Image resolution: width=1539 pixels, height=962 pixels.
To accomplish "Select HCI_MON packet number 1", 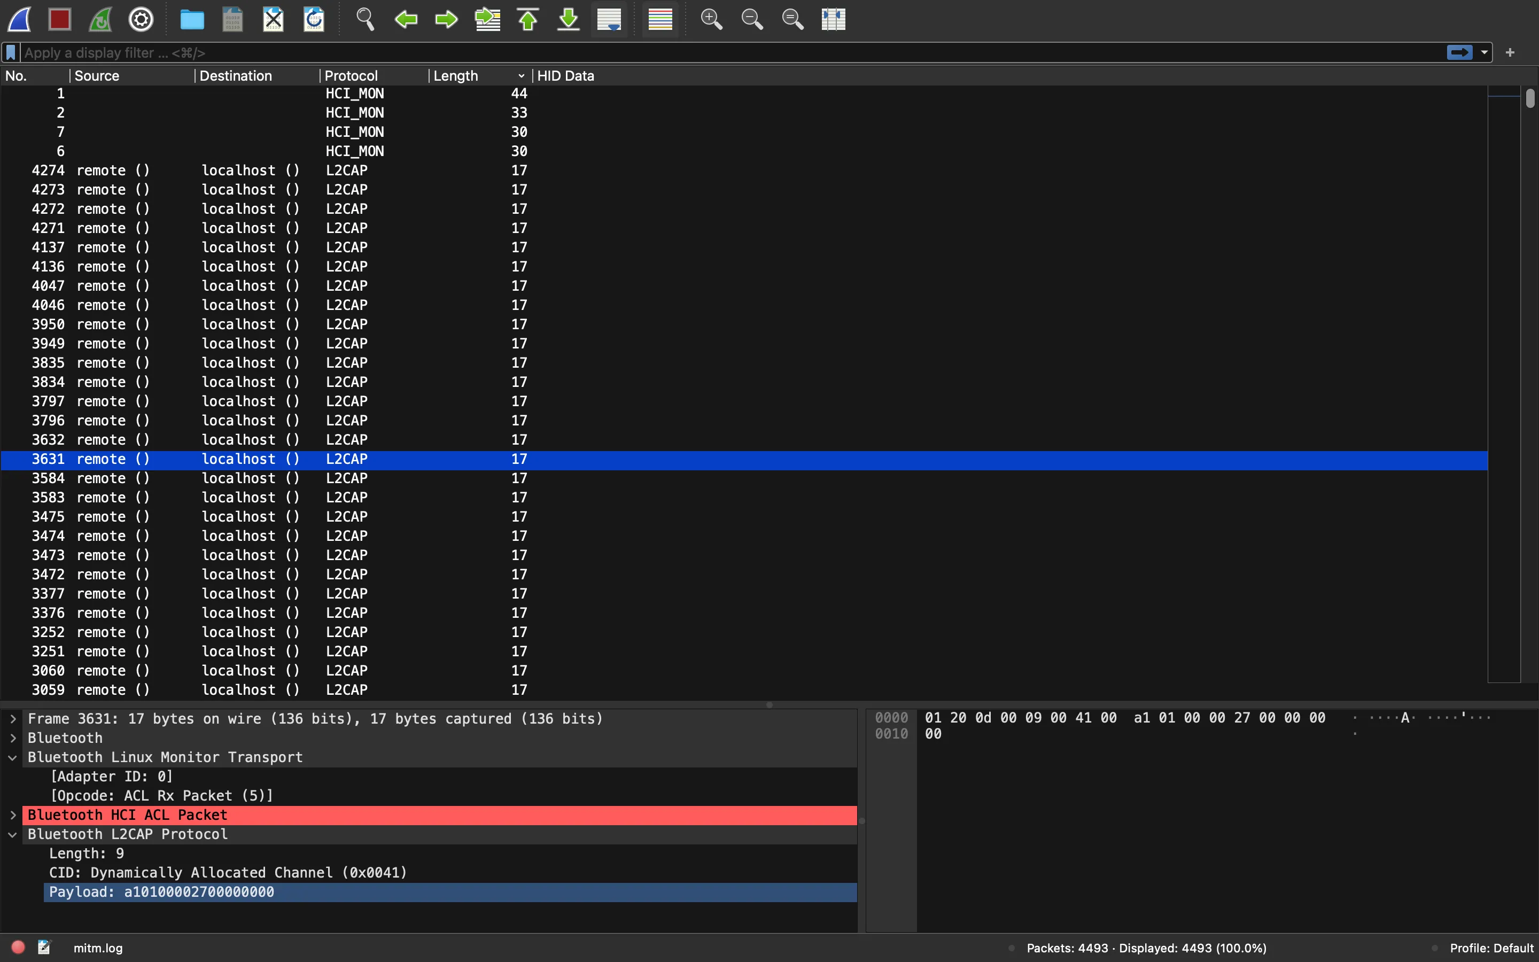I will tap(744, 94).
